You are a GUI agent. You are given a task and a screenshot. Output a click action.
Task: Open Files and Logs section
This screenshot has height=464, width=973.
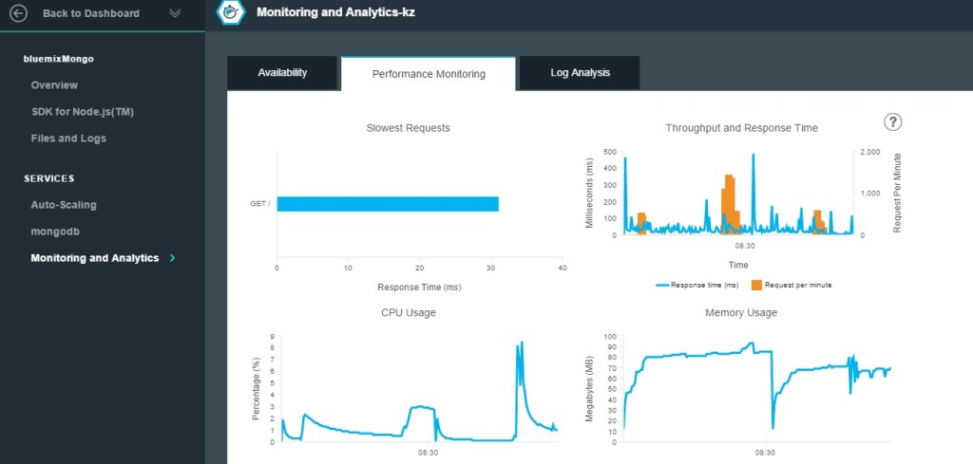pos(68,139)
